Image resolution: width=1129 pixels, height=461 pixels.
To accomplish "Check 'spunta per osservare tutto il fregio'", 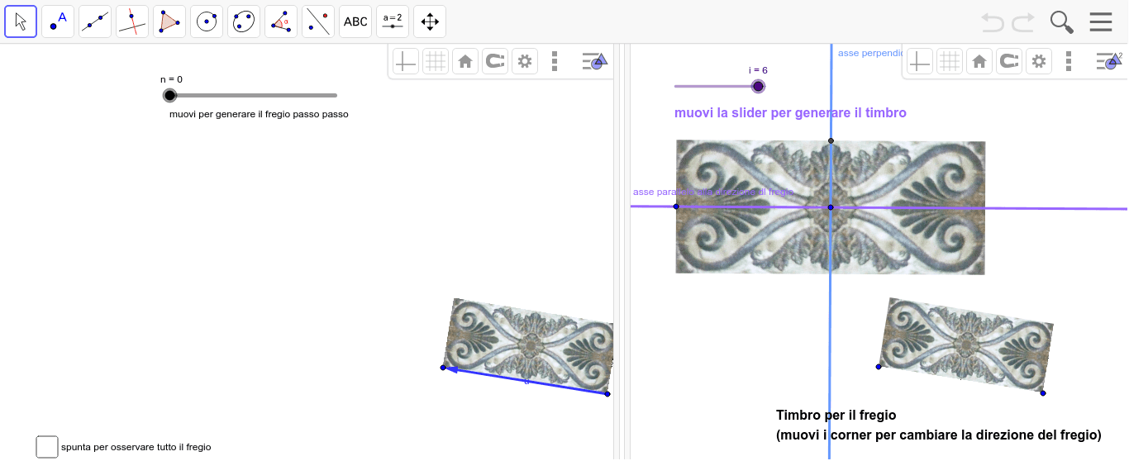I will [x=47, y=447].
